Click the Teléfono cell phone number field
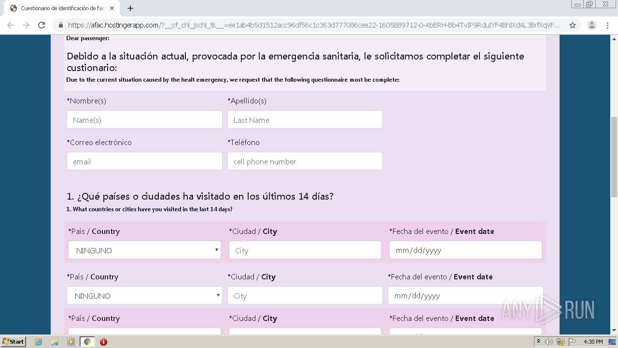 [x=305, y=161]
